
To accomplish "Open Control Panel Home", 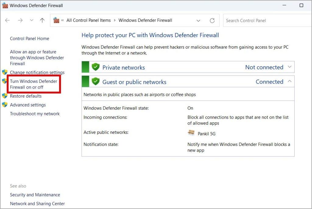I will (30, 38).
